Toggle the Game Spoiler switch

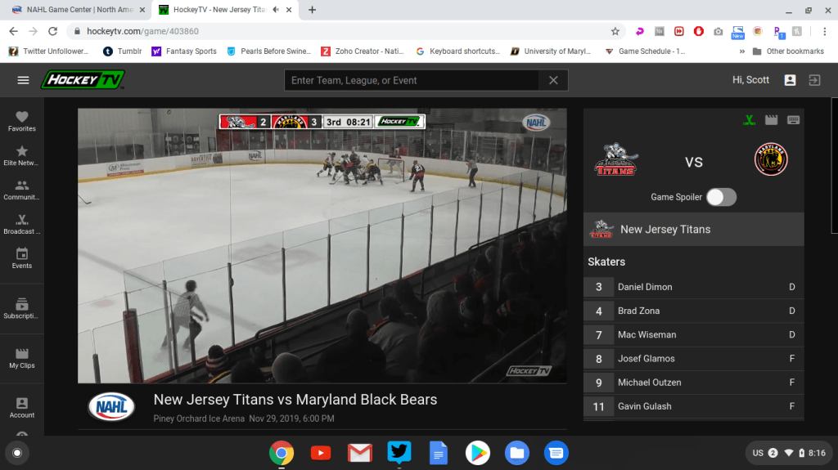point(721,197)
